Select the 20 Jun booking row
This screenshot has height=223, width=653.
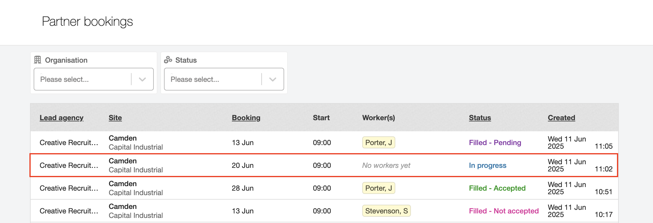242,165
